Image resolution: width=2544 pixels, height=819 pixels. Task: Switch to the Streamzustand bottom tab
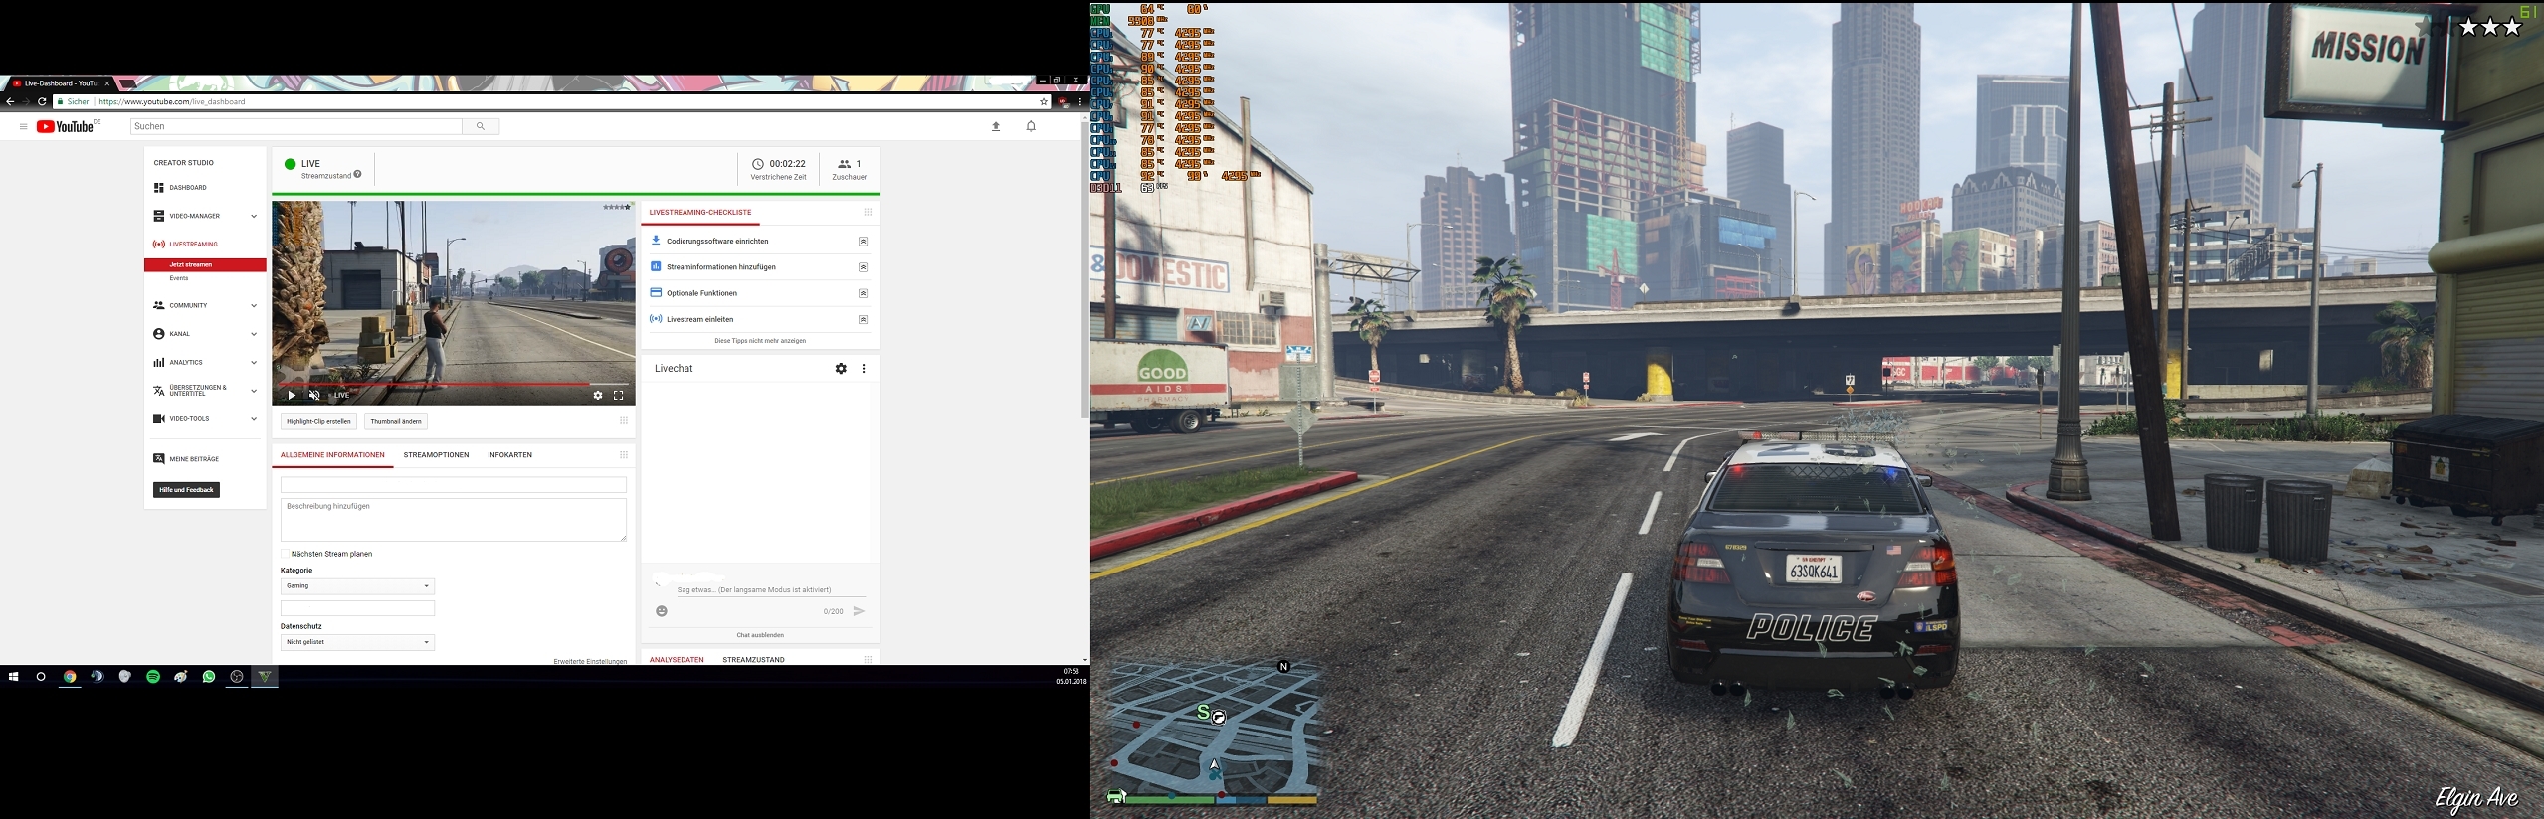(x=753, y=660)
